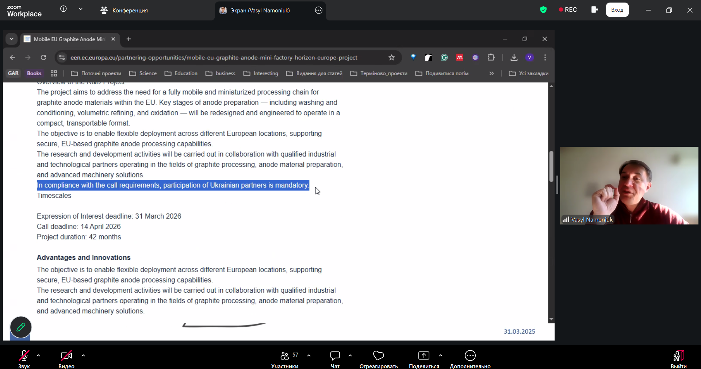Viewport: 701px width, 369px height.
Task: Click Vasyl Namoniuk's video thumbnail
Action: tap(629, 185)
